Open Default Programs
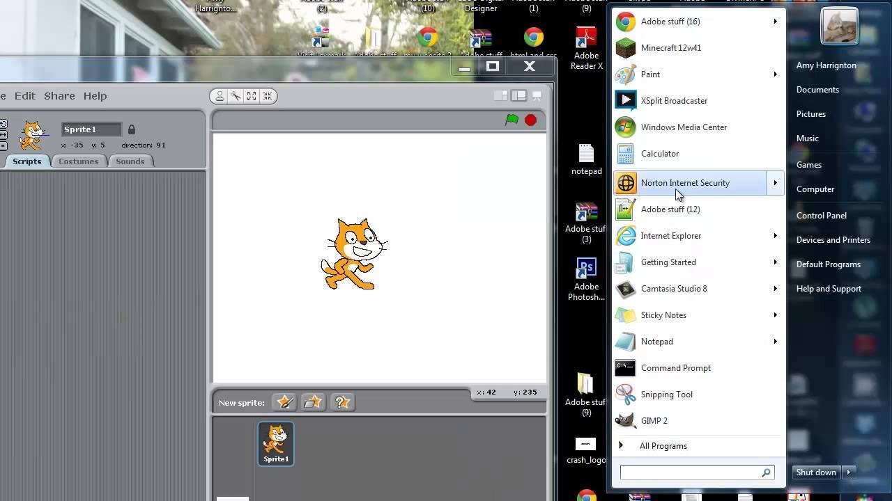 (829, 264)
